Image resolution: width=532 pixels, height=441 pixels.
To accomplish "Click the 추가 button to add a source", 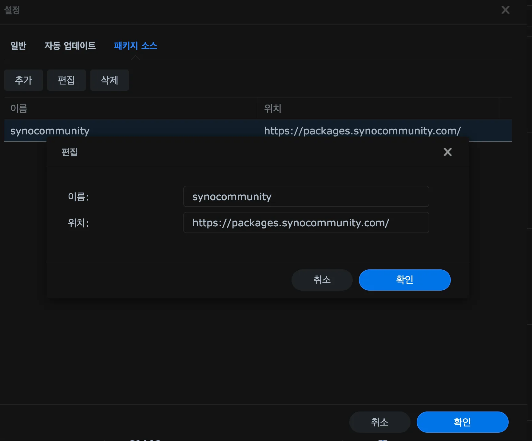I will click(23, 80).
